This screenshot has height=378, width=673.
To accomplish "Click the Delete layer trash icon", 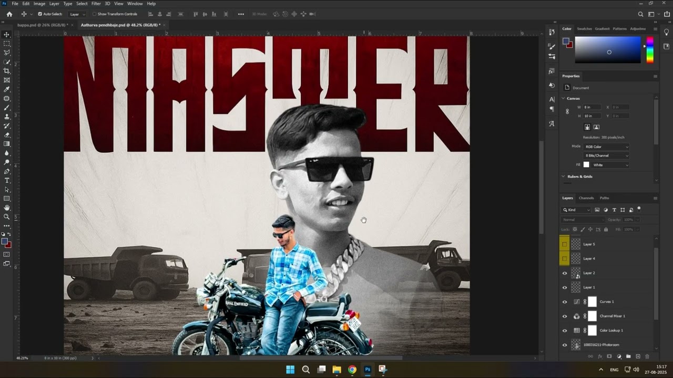I will click(x=647, y=356).
